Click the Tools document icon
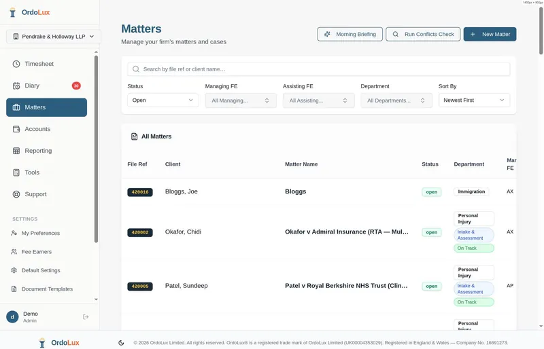This screenshot has width=544, height=349. [16, 172]
